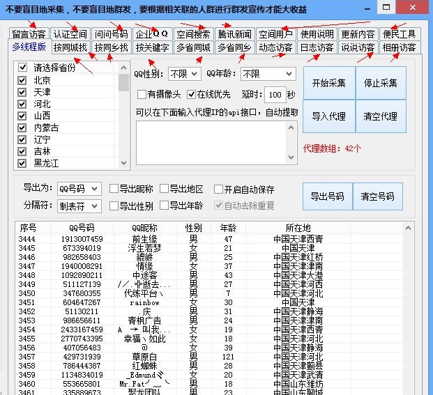This screenshot has width=433, height=395.
Task: Select the 多线程版 tab
Action: click(29, 47)
